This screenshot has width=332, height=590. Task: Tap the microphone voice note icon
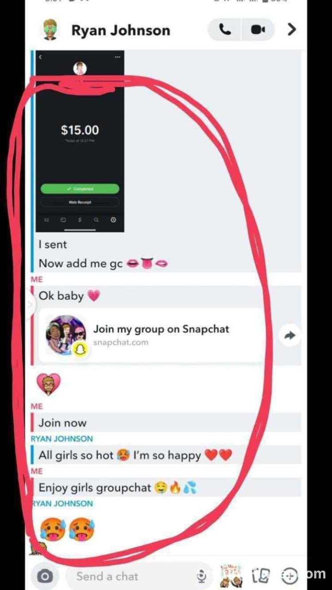pos(201,576)
